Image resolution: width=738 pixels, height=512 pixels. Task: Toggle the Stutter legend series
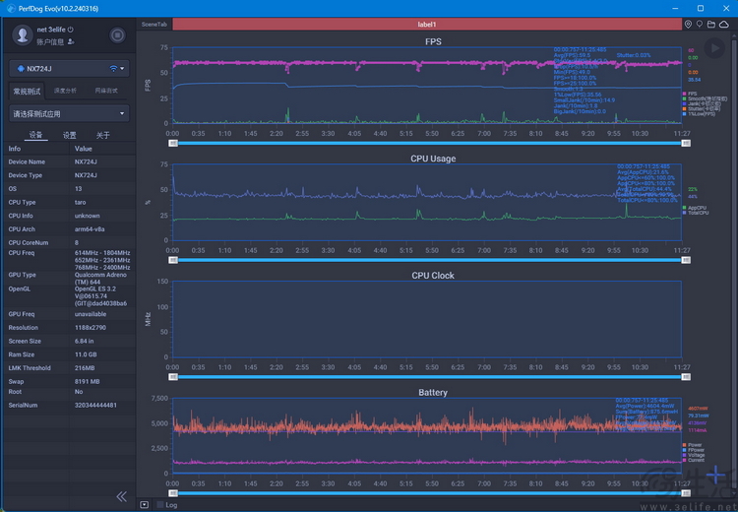click(x=702, y=109)
